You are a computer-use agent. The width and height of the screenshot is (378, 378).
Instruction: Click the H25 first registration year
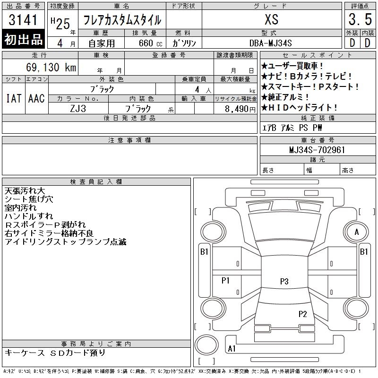[60, 23]
